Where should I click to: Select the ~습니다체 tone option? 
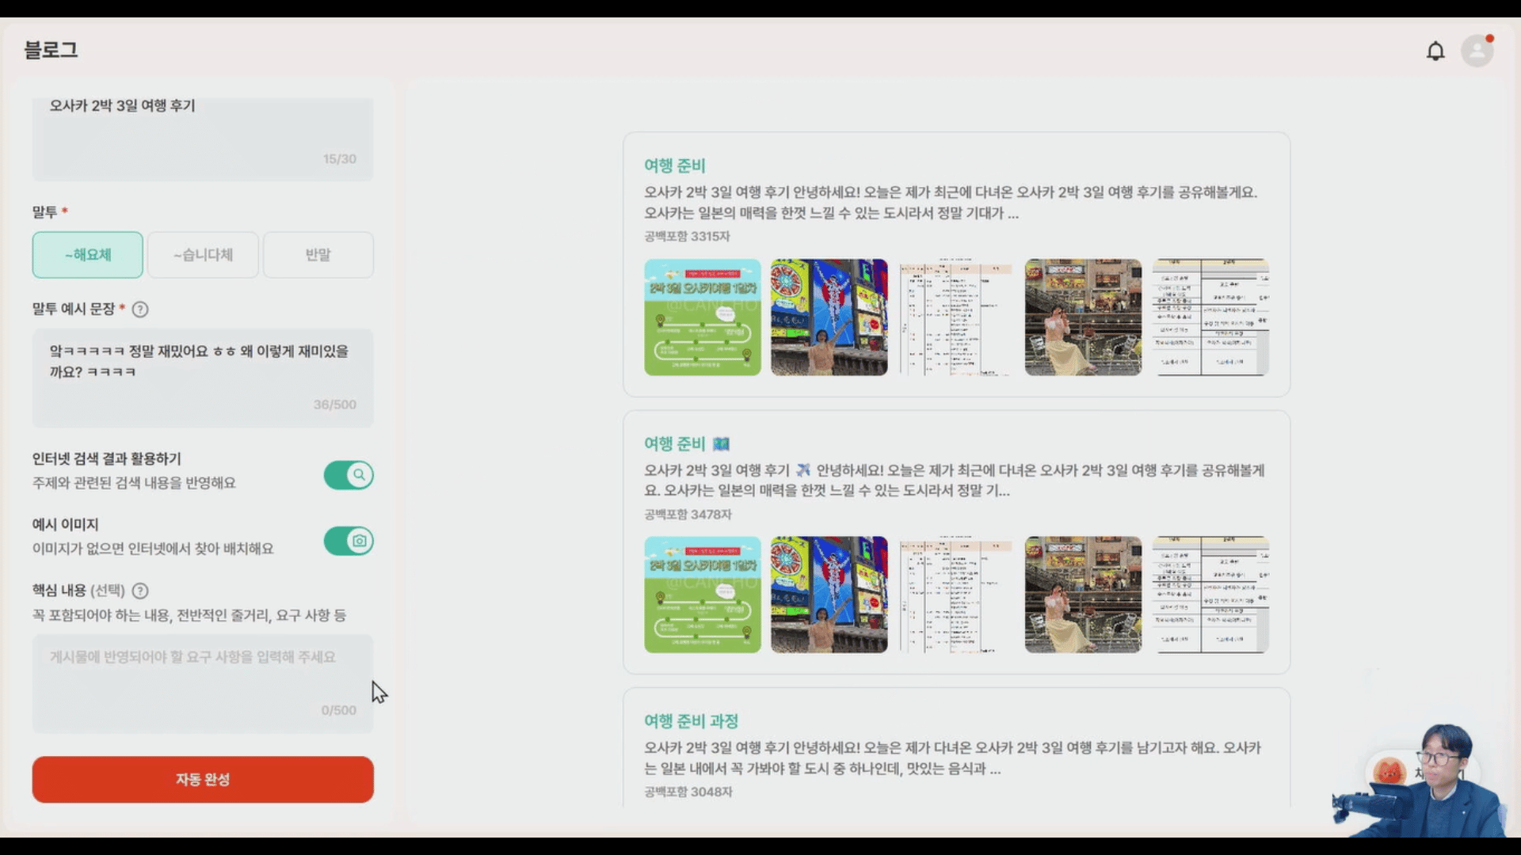pyautogui.click(x=203, y=255)
